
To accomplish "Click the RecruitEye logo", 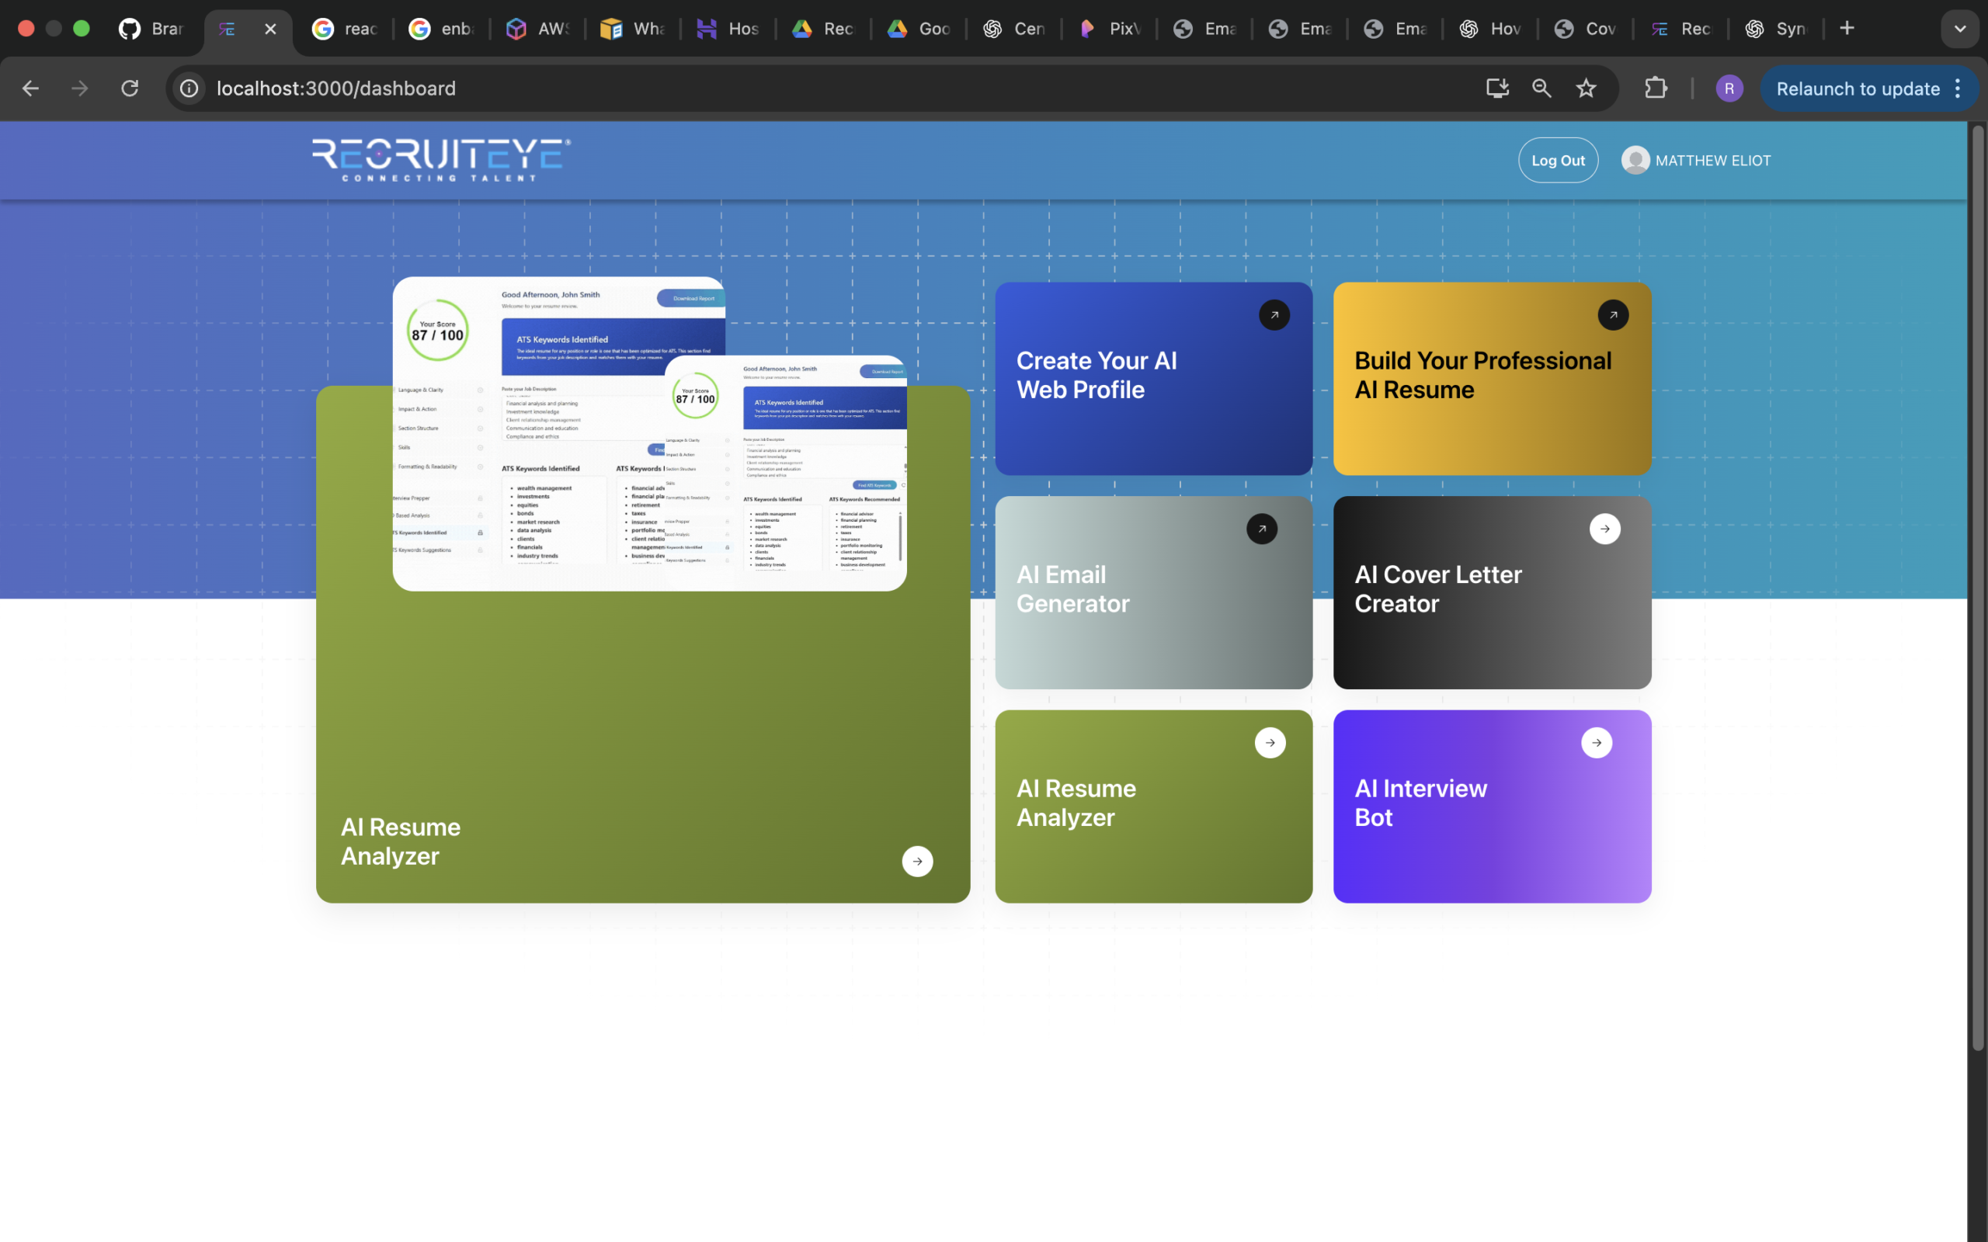I will pyautogui.click(x=441, y=159).
